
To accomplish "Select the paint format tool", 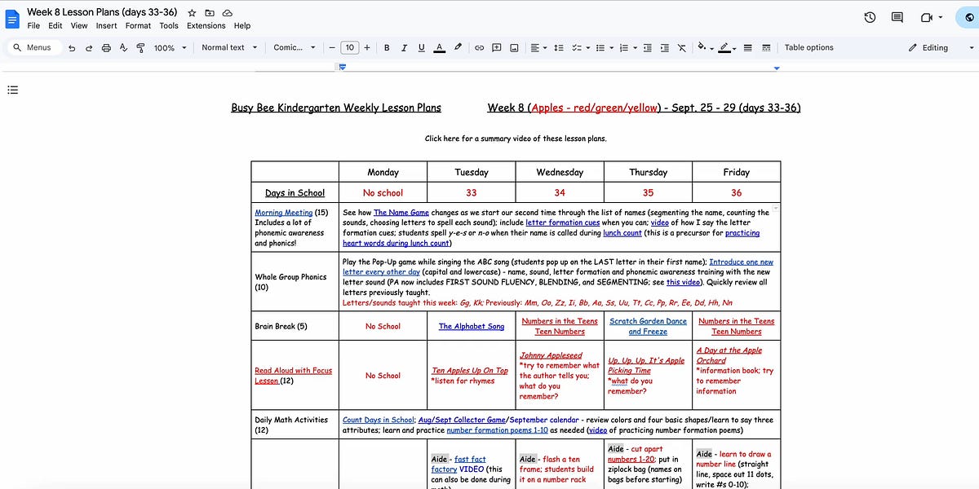I will pyautogui.click(x=140, y=47).
